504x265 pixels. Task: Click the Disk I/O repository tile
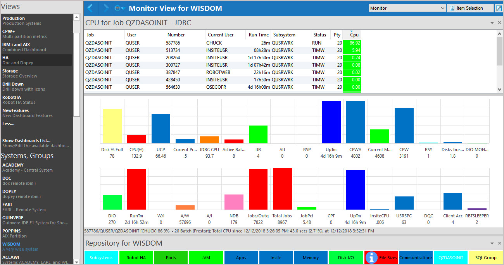(346, 258)
